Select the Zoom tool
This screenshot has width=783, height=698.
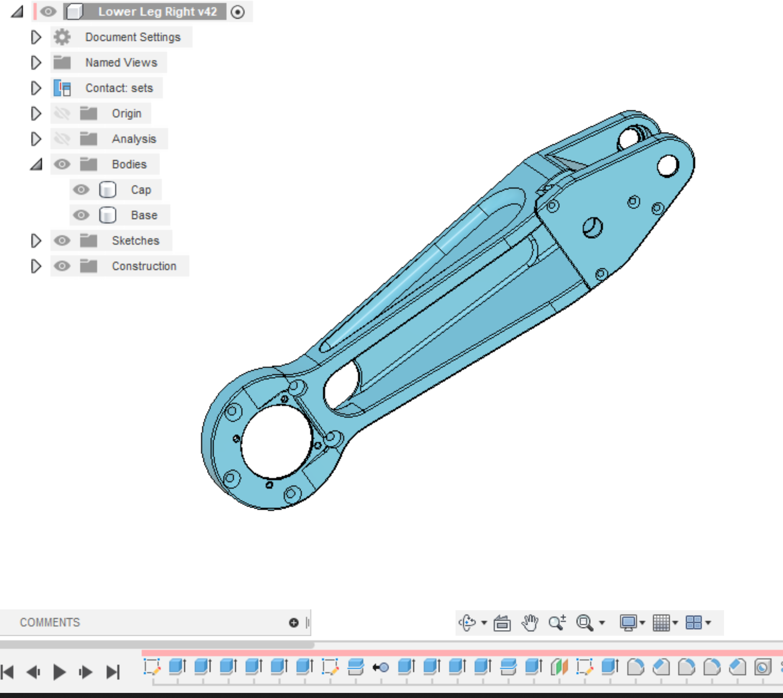(x=557, y=623)
